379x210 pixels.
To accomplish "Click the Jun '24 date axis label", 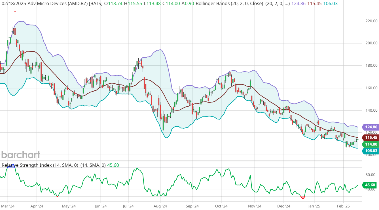I will (x=100, y=206).
